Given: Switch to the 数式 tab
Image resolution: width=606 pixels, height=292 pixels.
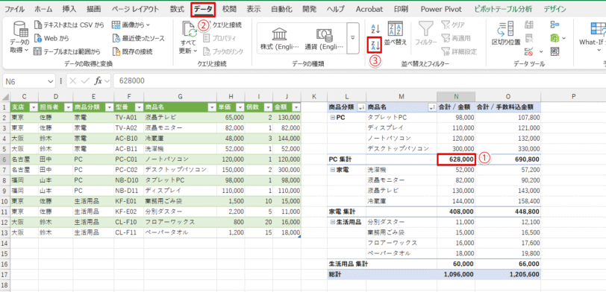Looking at the screenshot, I should [x=177, y=9].
